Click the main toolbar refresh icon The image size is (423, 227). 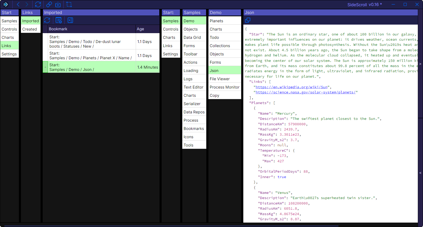tap(38, 4)
